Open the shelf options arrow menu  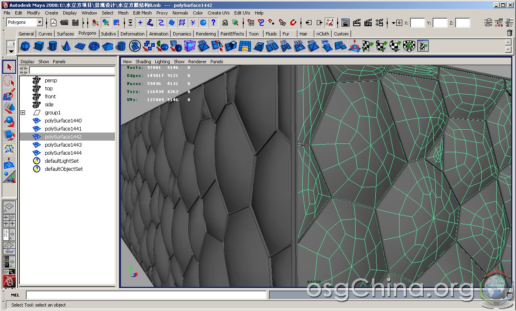pyautogui.click(x=11, y=51)
